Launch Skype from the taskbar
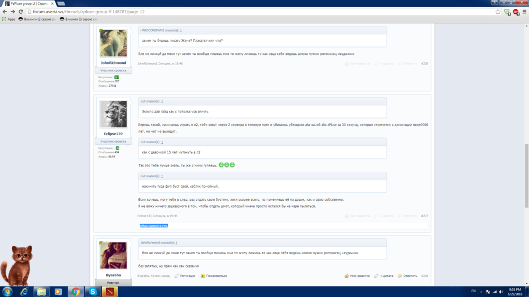This screenshot has width=529, height=297. (93, 291)
